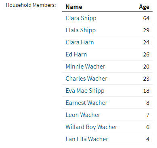Screen dimensions: 157x148
Task: Select the Earnest Wacher name link
Action: point(86,103)
